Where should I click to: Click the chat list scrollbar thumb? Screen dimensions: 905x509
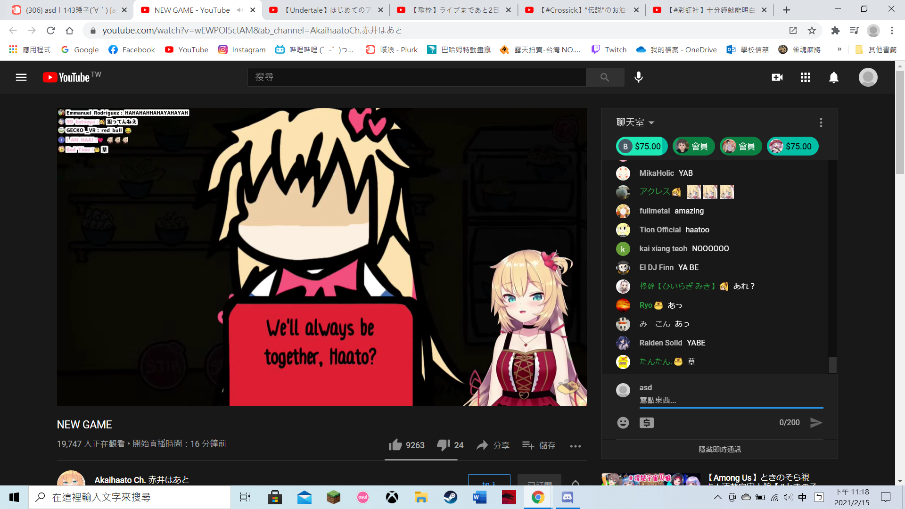[832, 365]
